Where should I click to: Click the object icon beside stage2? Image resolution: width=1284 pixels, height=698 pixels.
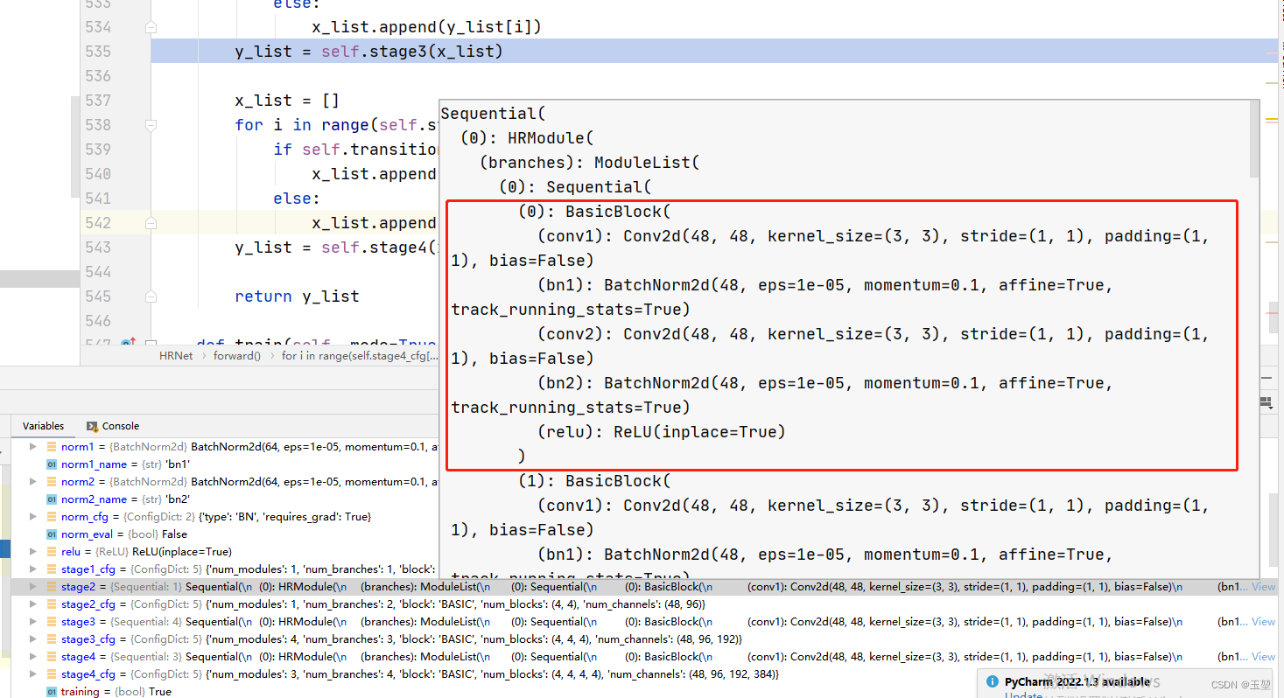52,587
